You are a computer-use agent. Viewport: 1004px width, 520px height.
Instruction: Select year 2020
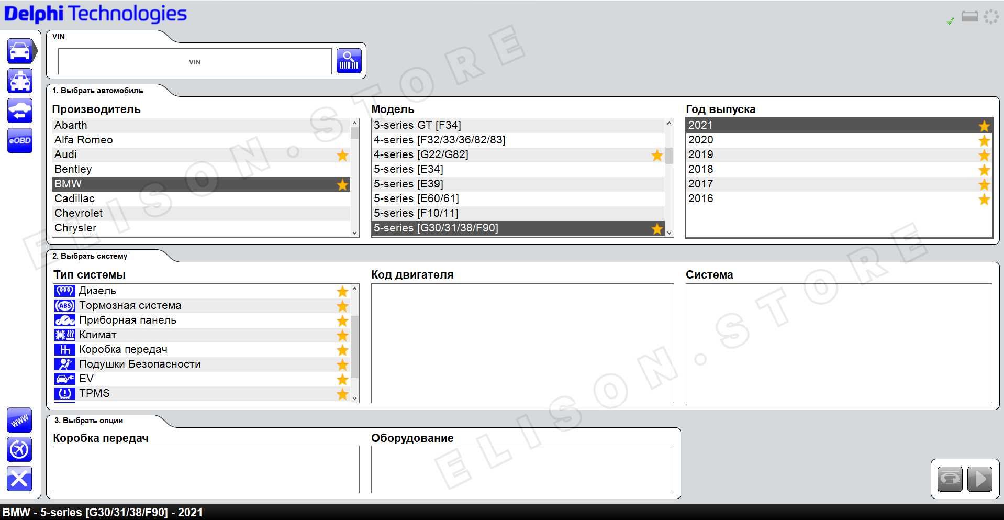[839, 140]
